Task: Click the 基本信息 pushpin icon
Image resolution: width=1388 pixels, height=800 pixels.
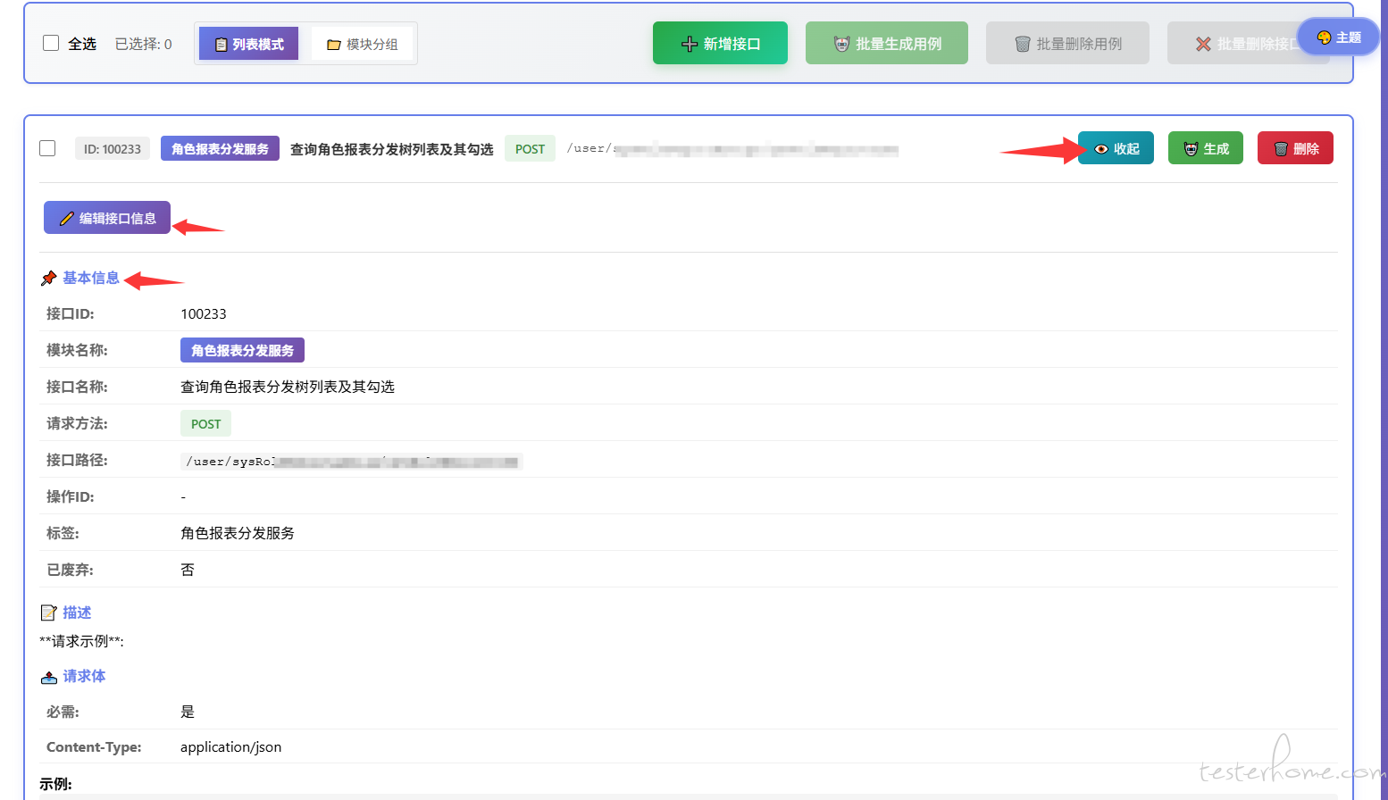Action: tap(49, 279)
